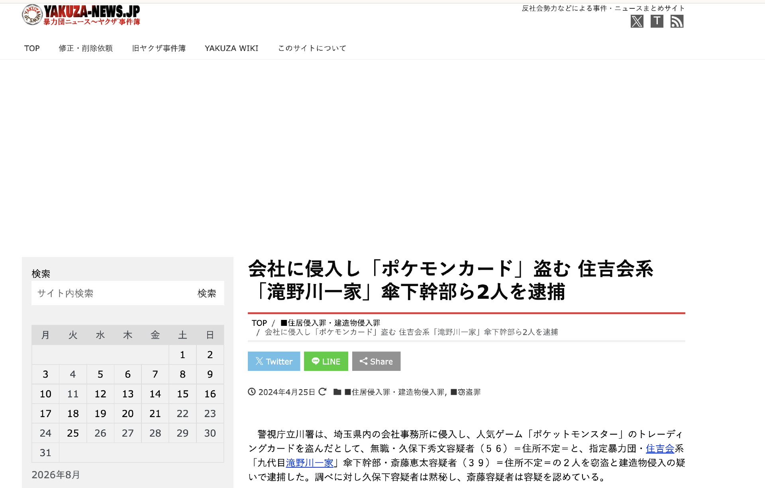Open the Tumblr icon in header
This screenshot has width=765, height=488.
pos(657,21)
